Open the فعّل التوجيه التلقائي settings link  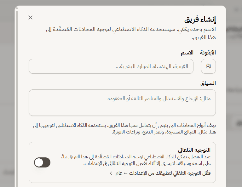coord(160,173)
